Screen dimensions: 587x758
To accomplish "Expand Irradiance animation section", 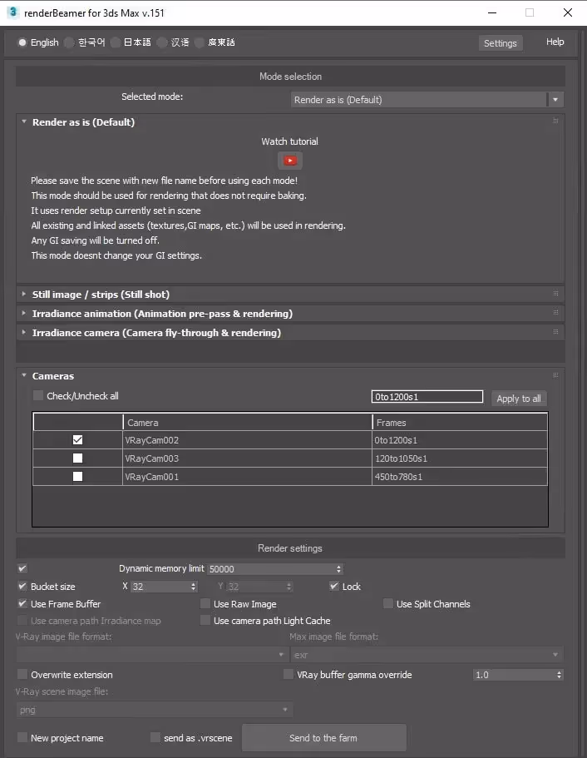I will pos(23,313).
